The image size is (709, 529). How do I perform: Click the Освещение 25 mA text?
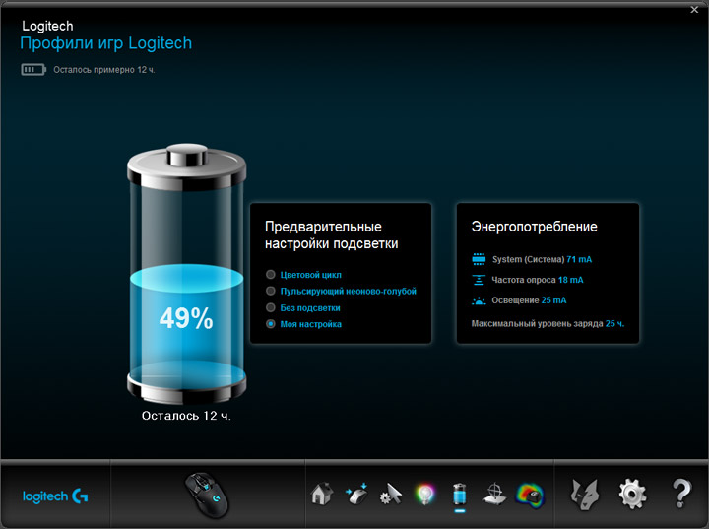(529, 300)
